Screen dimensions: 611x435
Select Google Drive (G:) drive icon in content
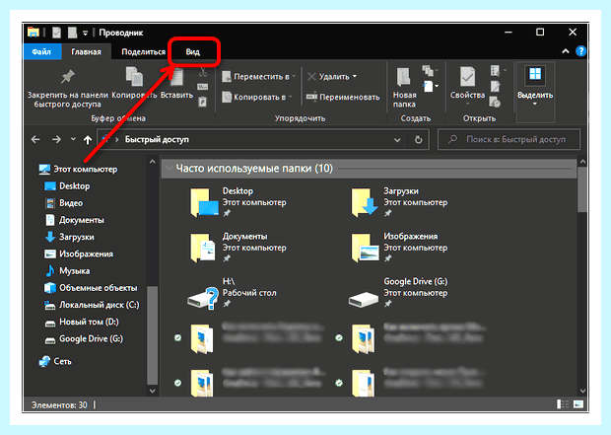[364, 299]
